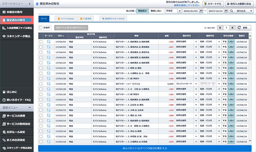Check the box for the -165 transaction
The height and width of the screenshot is (152, 256).
[x=41, y=136]
